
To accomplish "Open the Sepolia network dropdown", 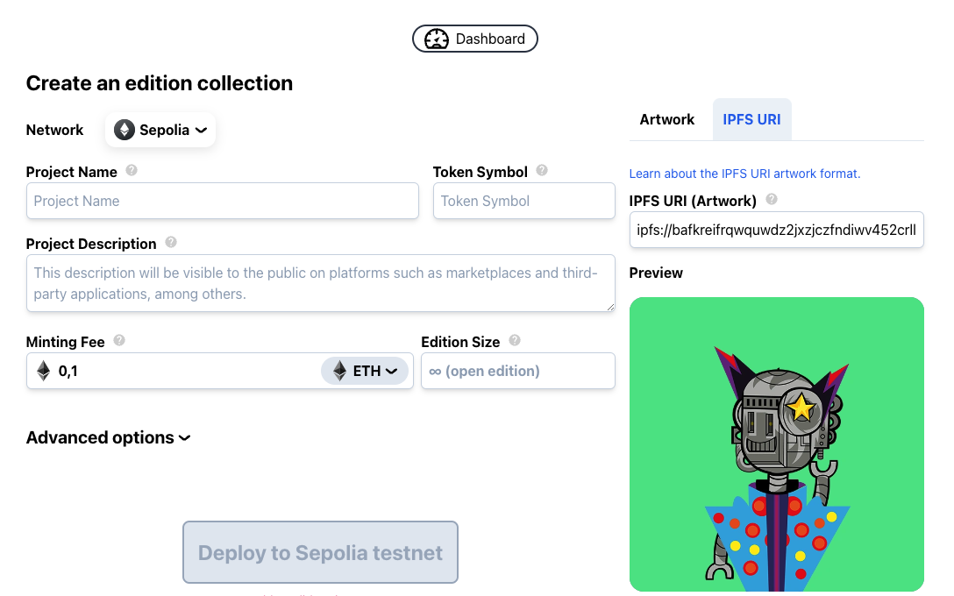I will (161, 130).
